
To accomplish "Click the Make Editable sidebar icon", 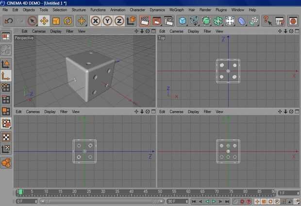I will pos(6,50).
